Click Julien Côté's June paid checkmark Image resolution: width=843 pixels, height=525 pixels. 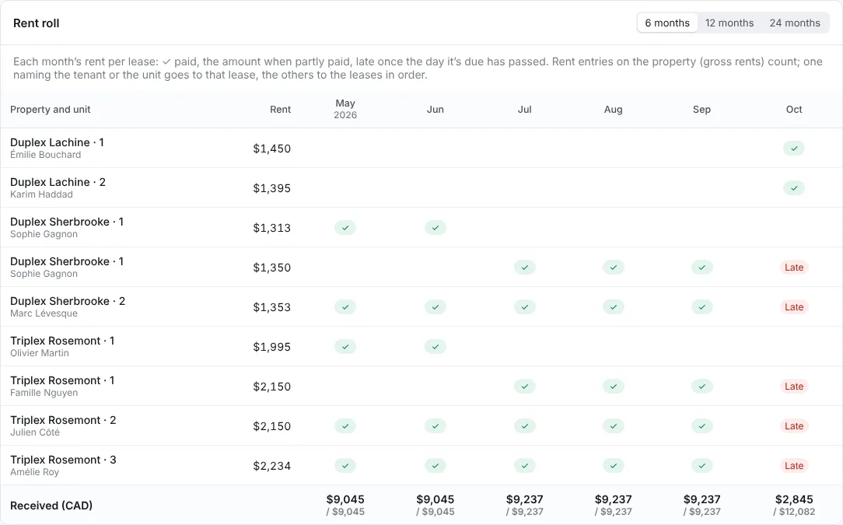[x=435, y=426]
